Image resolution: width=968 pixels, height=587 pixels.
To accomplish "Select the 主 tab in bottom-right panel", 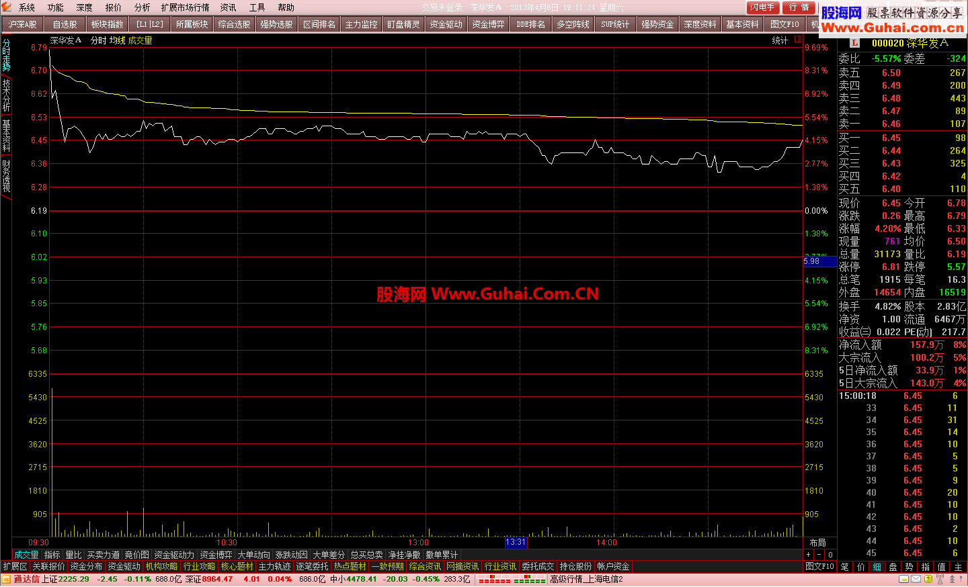I will pyautogui.click(x=959, y=567).
